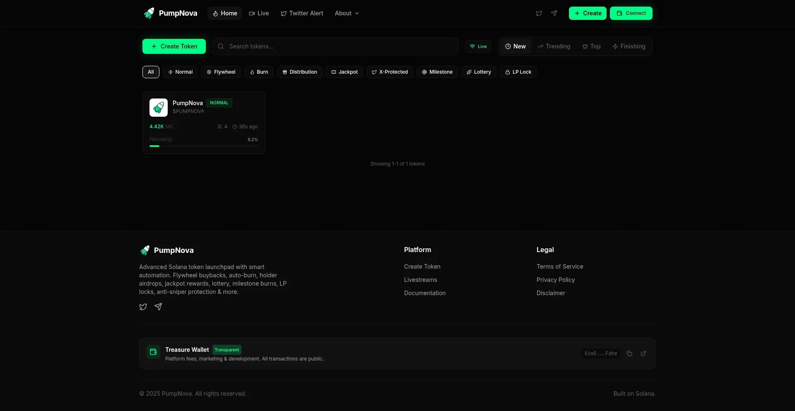
Task: Select the Flywheel filter chip
Action: [221, 72]
